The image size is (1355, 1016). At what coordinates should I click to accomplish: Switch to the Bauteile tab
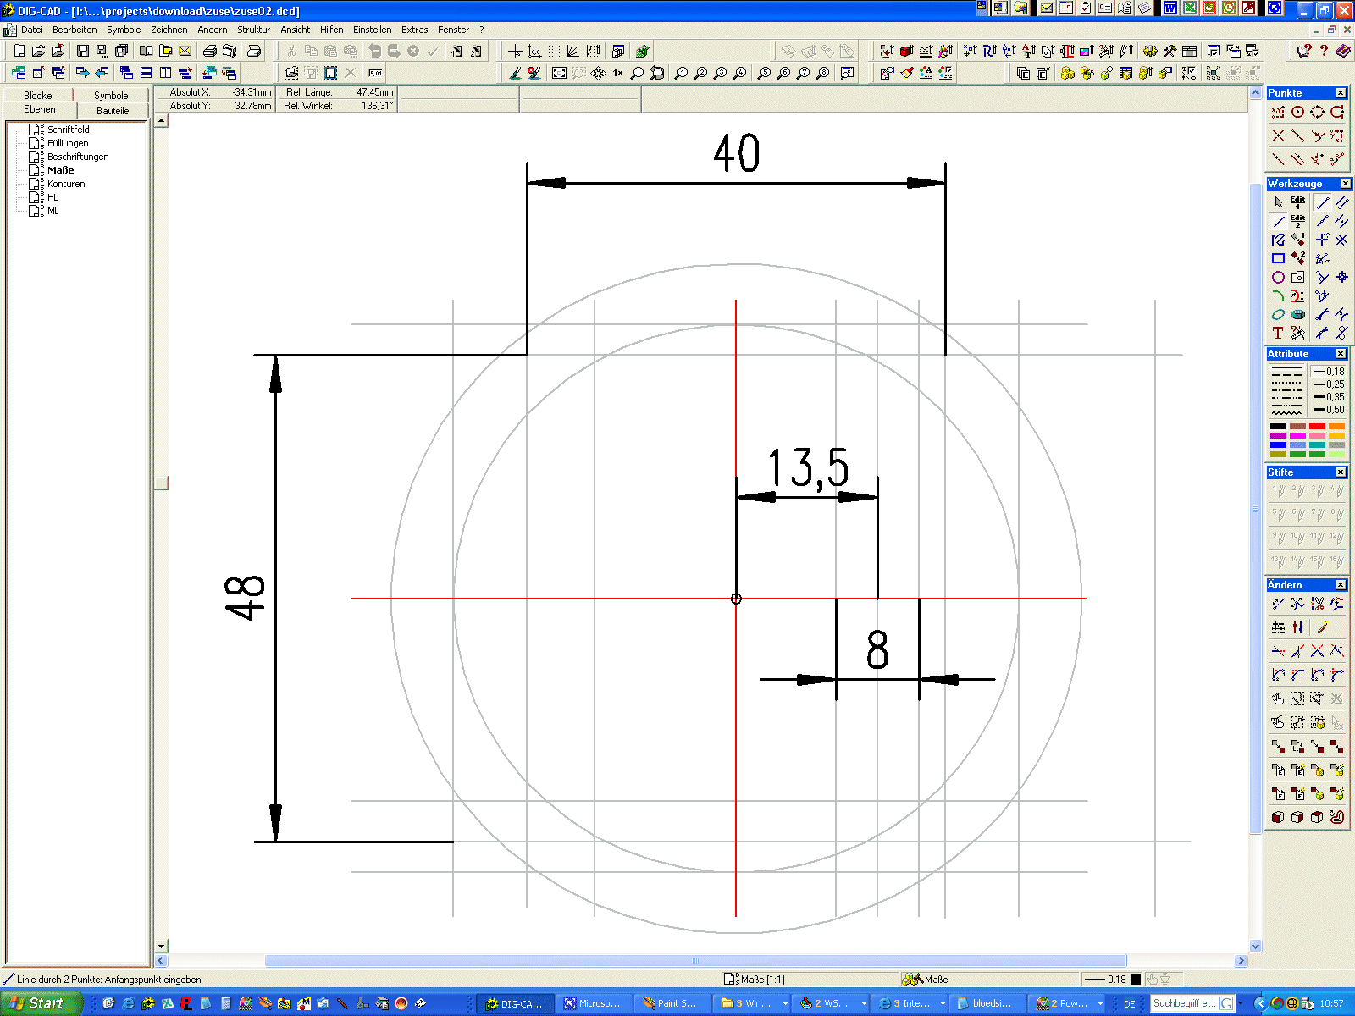coord(113,111)
